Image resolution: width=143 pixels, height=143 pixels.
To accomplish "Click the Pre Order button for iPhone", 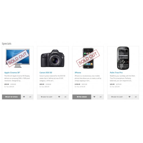I will point(82,97).
